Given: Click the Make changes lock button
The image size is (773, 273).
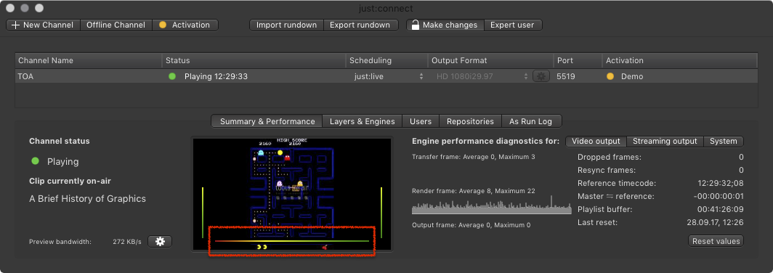Looking at the screenshot, I should [445, 25].
